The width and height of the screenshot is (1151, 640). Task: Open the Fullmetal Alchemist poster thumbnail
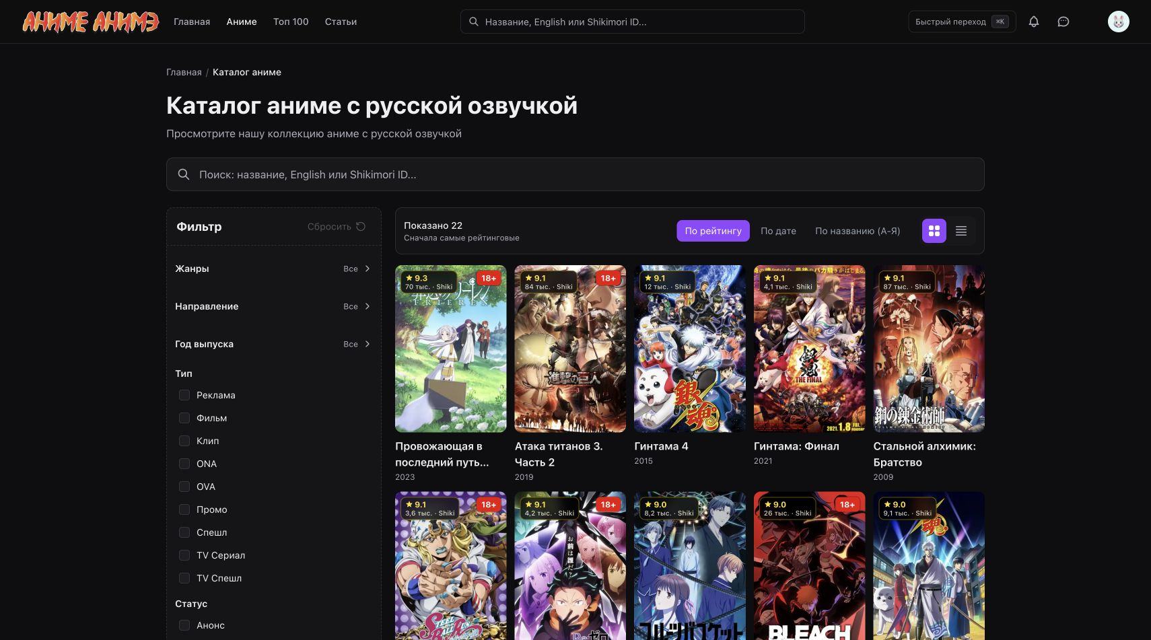pos(929,349)
